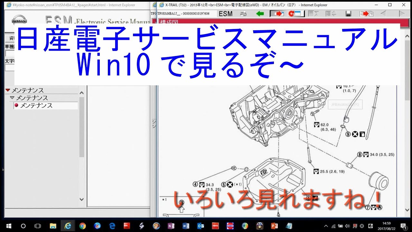Click the 62.0 torque value label
Screen dimensions: 412x232
pyautogui.click(x=324, y=124)
